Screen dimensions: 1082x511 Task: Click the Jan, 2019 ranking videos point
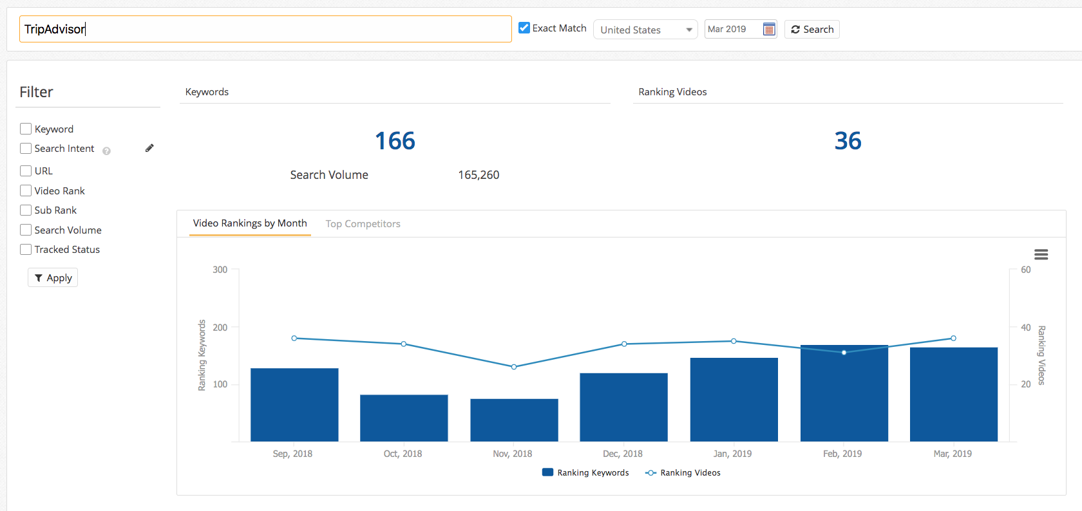(734, 341)
